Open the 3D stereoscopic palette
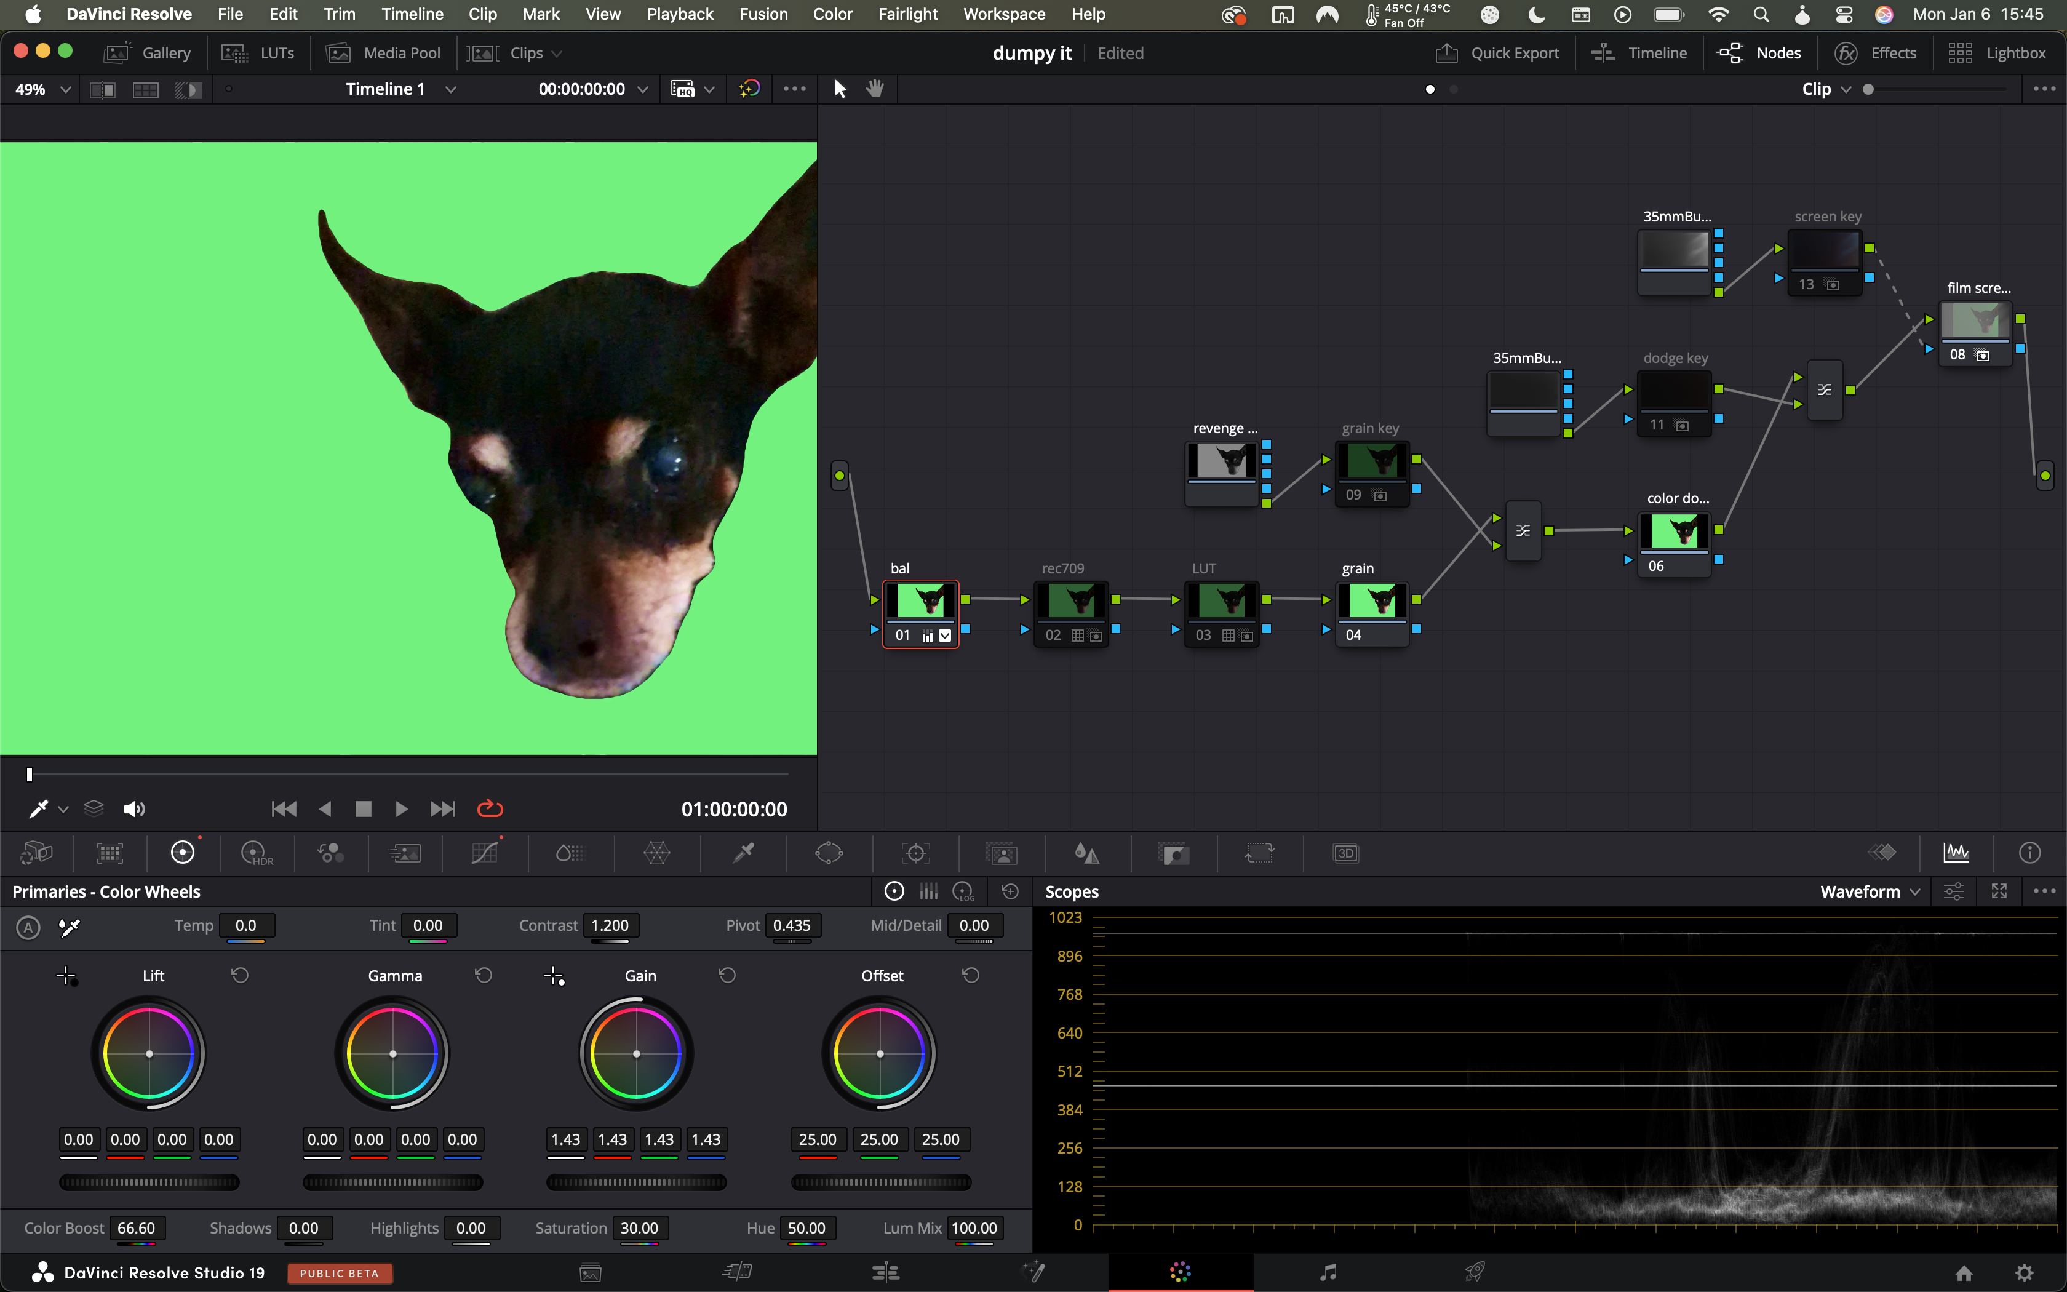 coord(1346,853)
